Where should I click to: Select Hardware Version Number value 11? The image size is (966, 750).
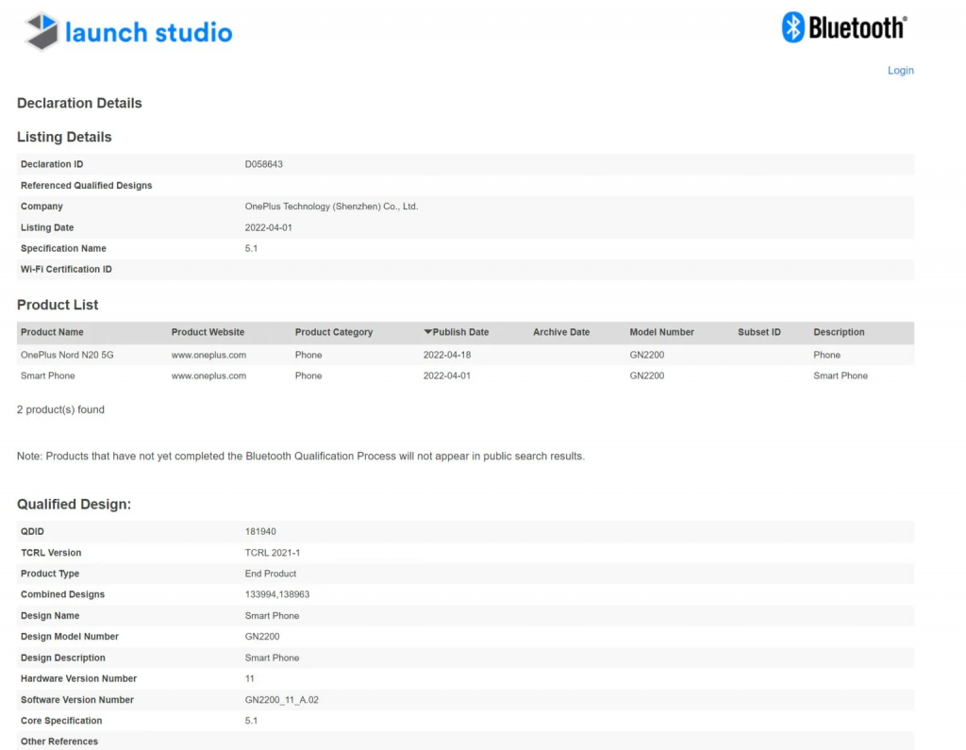click(x=249, y=678)
